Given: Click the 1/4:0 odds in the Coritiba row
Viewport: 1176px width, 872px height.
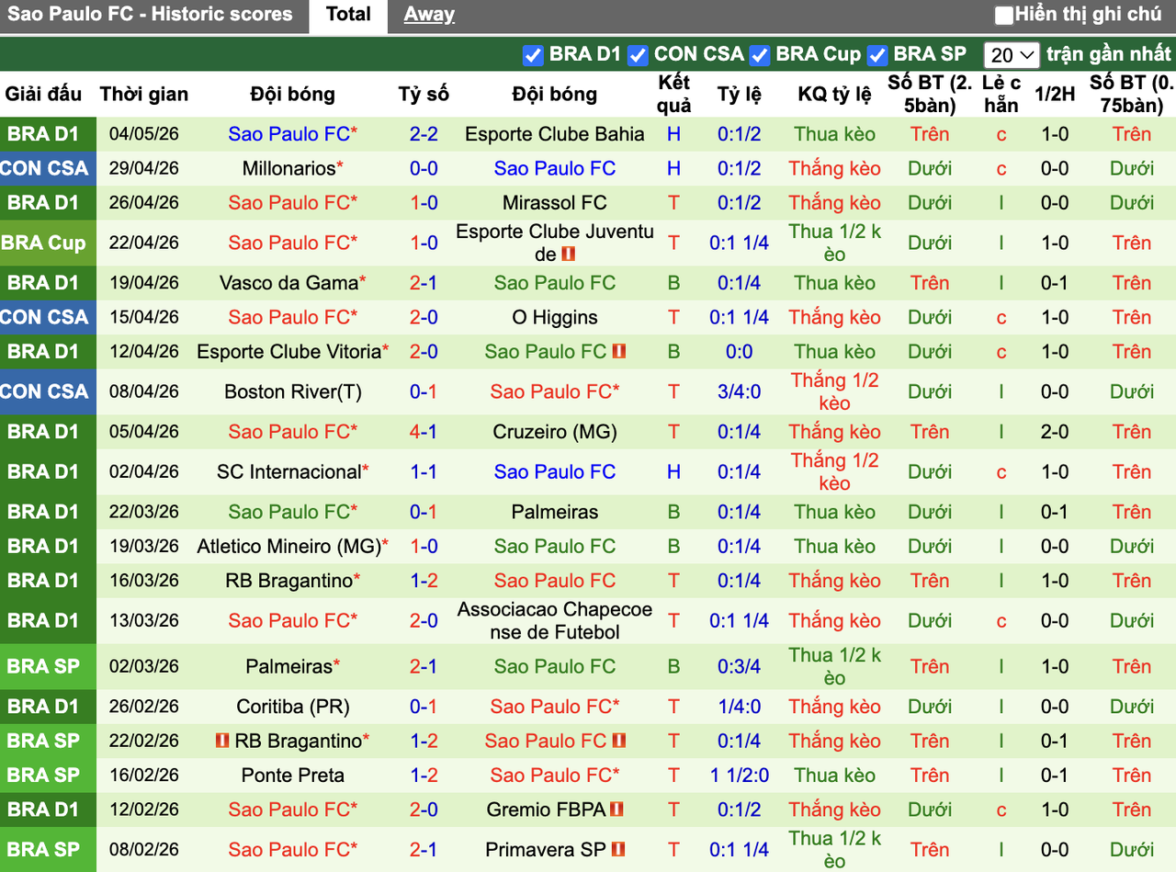Looking at the screenshot, I should coord(739,707).
